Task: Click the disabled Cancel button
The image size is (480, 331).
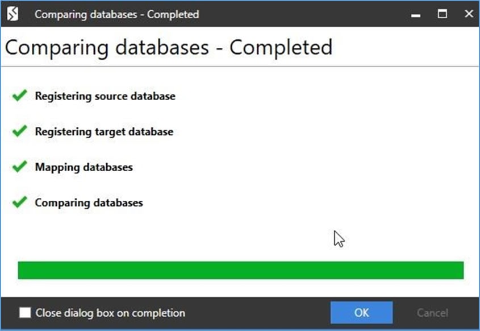Action: (432, 313)
